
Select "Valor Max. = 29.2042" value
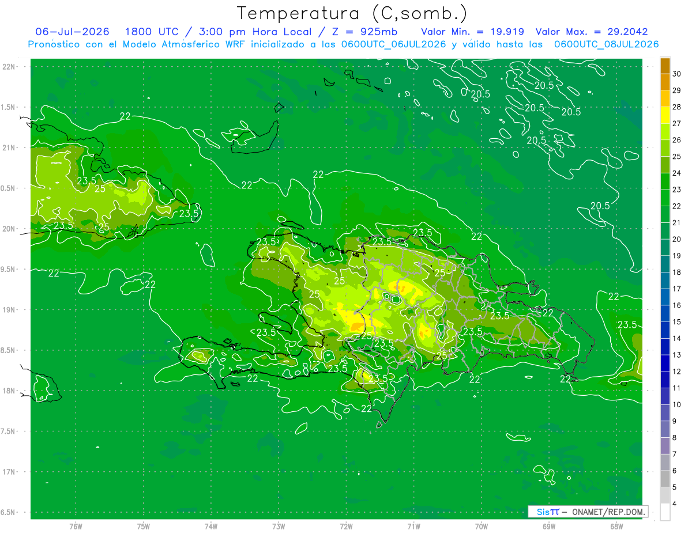pyautogui.click(x=592, y=32)
